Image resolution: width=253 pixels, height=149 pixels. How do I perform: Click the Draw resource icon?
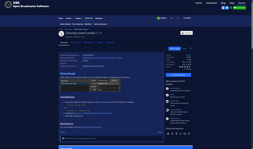167,95
